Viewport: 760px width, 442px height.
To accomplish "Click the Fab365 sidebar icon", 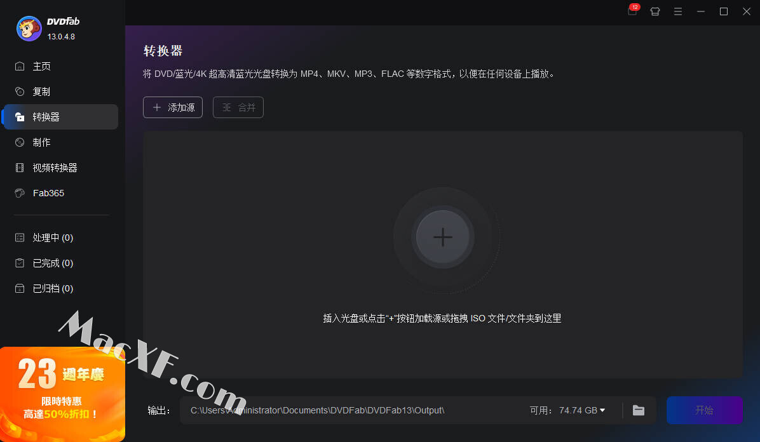I will [x=20, y=193].
